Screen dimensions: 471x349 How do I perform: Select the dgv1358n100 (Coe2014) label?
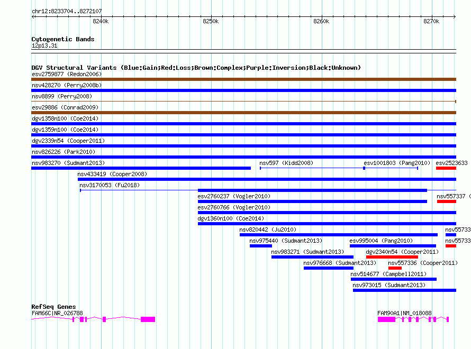pyautogui.click(x=65, y=118)
